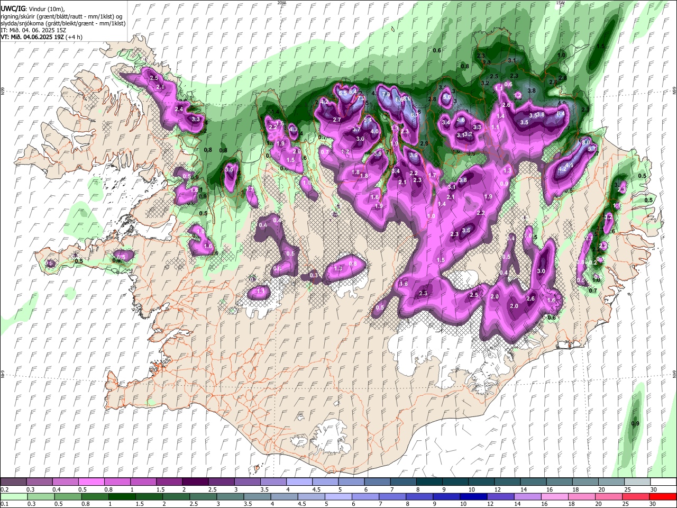Pick the darkest purple snow swatch for 2–2.5
This screenshot has width=677, height=508.
[x=195, y=482]
